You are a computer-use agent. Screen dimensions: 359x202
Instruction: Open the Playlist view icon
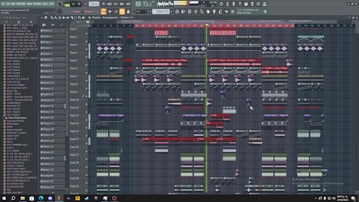(x=177, y=12)
